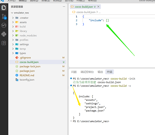Click the settings folder icon

17,44
